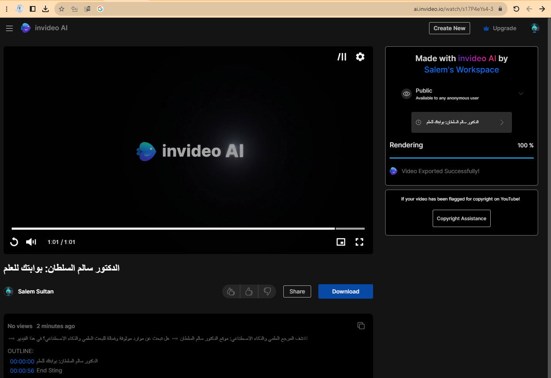Click the Upgrade crown link
This screenshot has width=551, height=378.
499,28
